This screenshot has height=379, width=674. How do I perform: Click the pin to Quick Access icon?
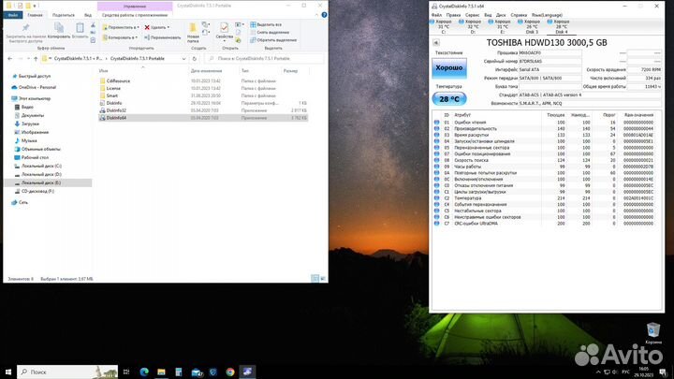pyautogui.click(x=26, y=28)
